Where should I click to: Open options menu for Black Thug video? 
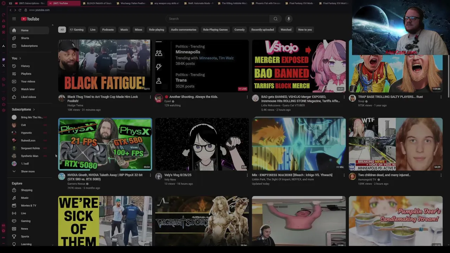[x=150, y=97]
